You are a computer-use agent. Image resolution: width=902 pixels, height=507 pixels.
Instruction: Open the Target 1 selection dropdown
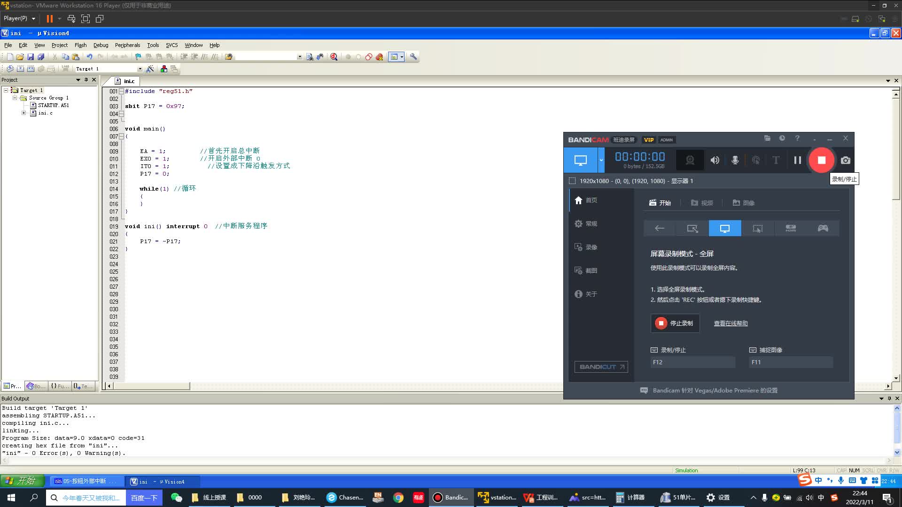(x=140, y=69)
